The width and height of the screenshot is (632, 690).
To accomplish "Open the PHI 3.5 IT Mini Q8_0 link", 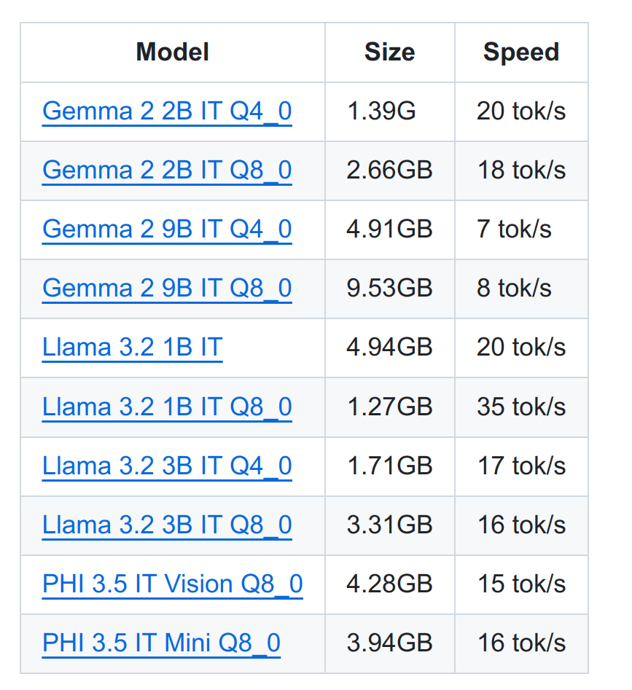I will (162, 643).
